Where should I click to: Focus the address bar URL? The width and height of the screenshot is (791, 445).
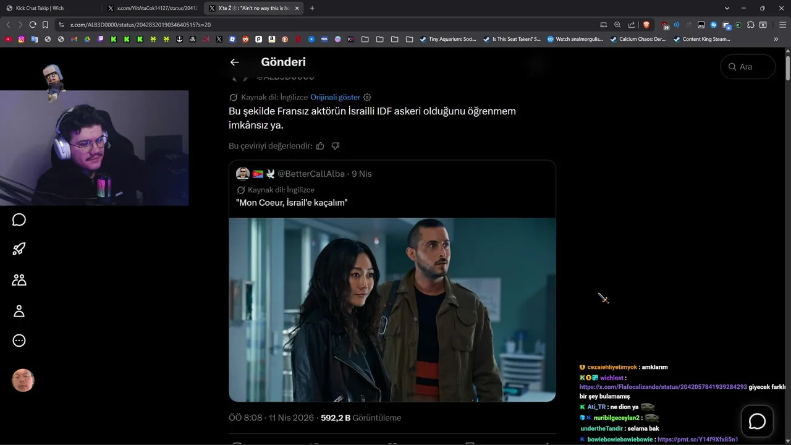coord(140,25)
